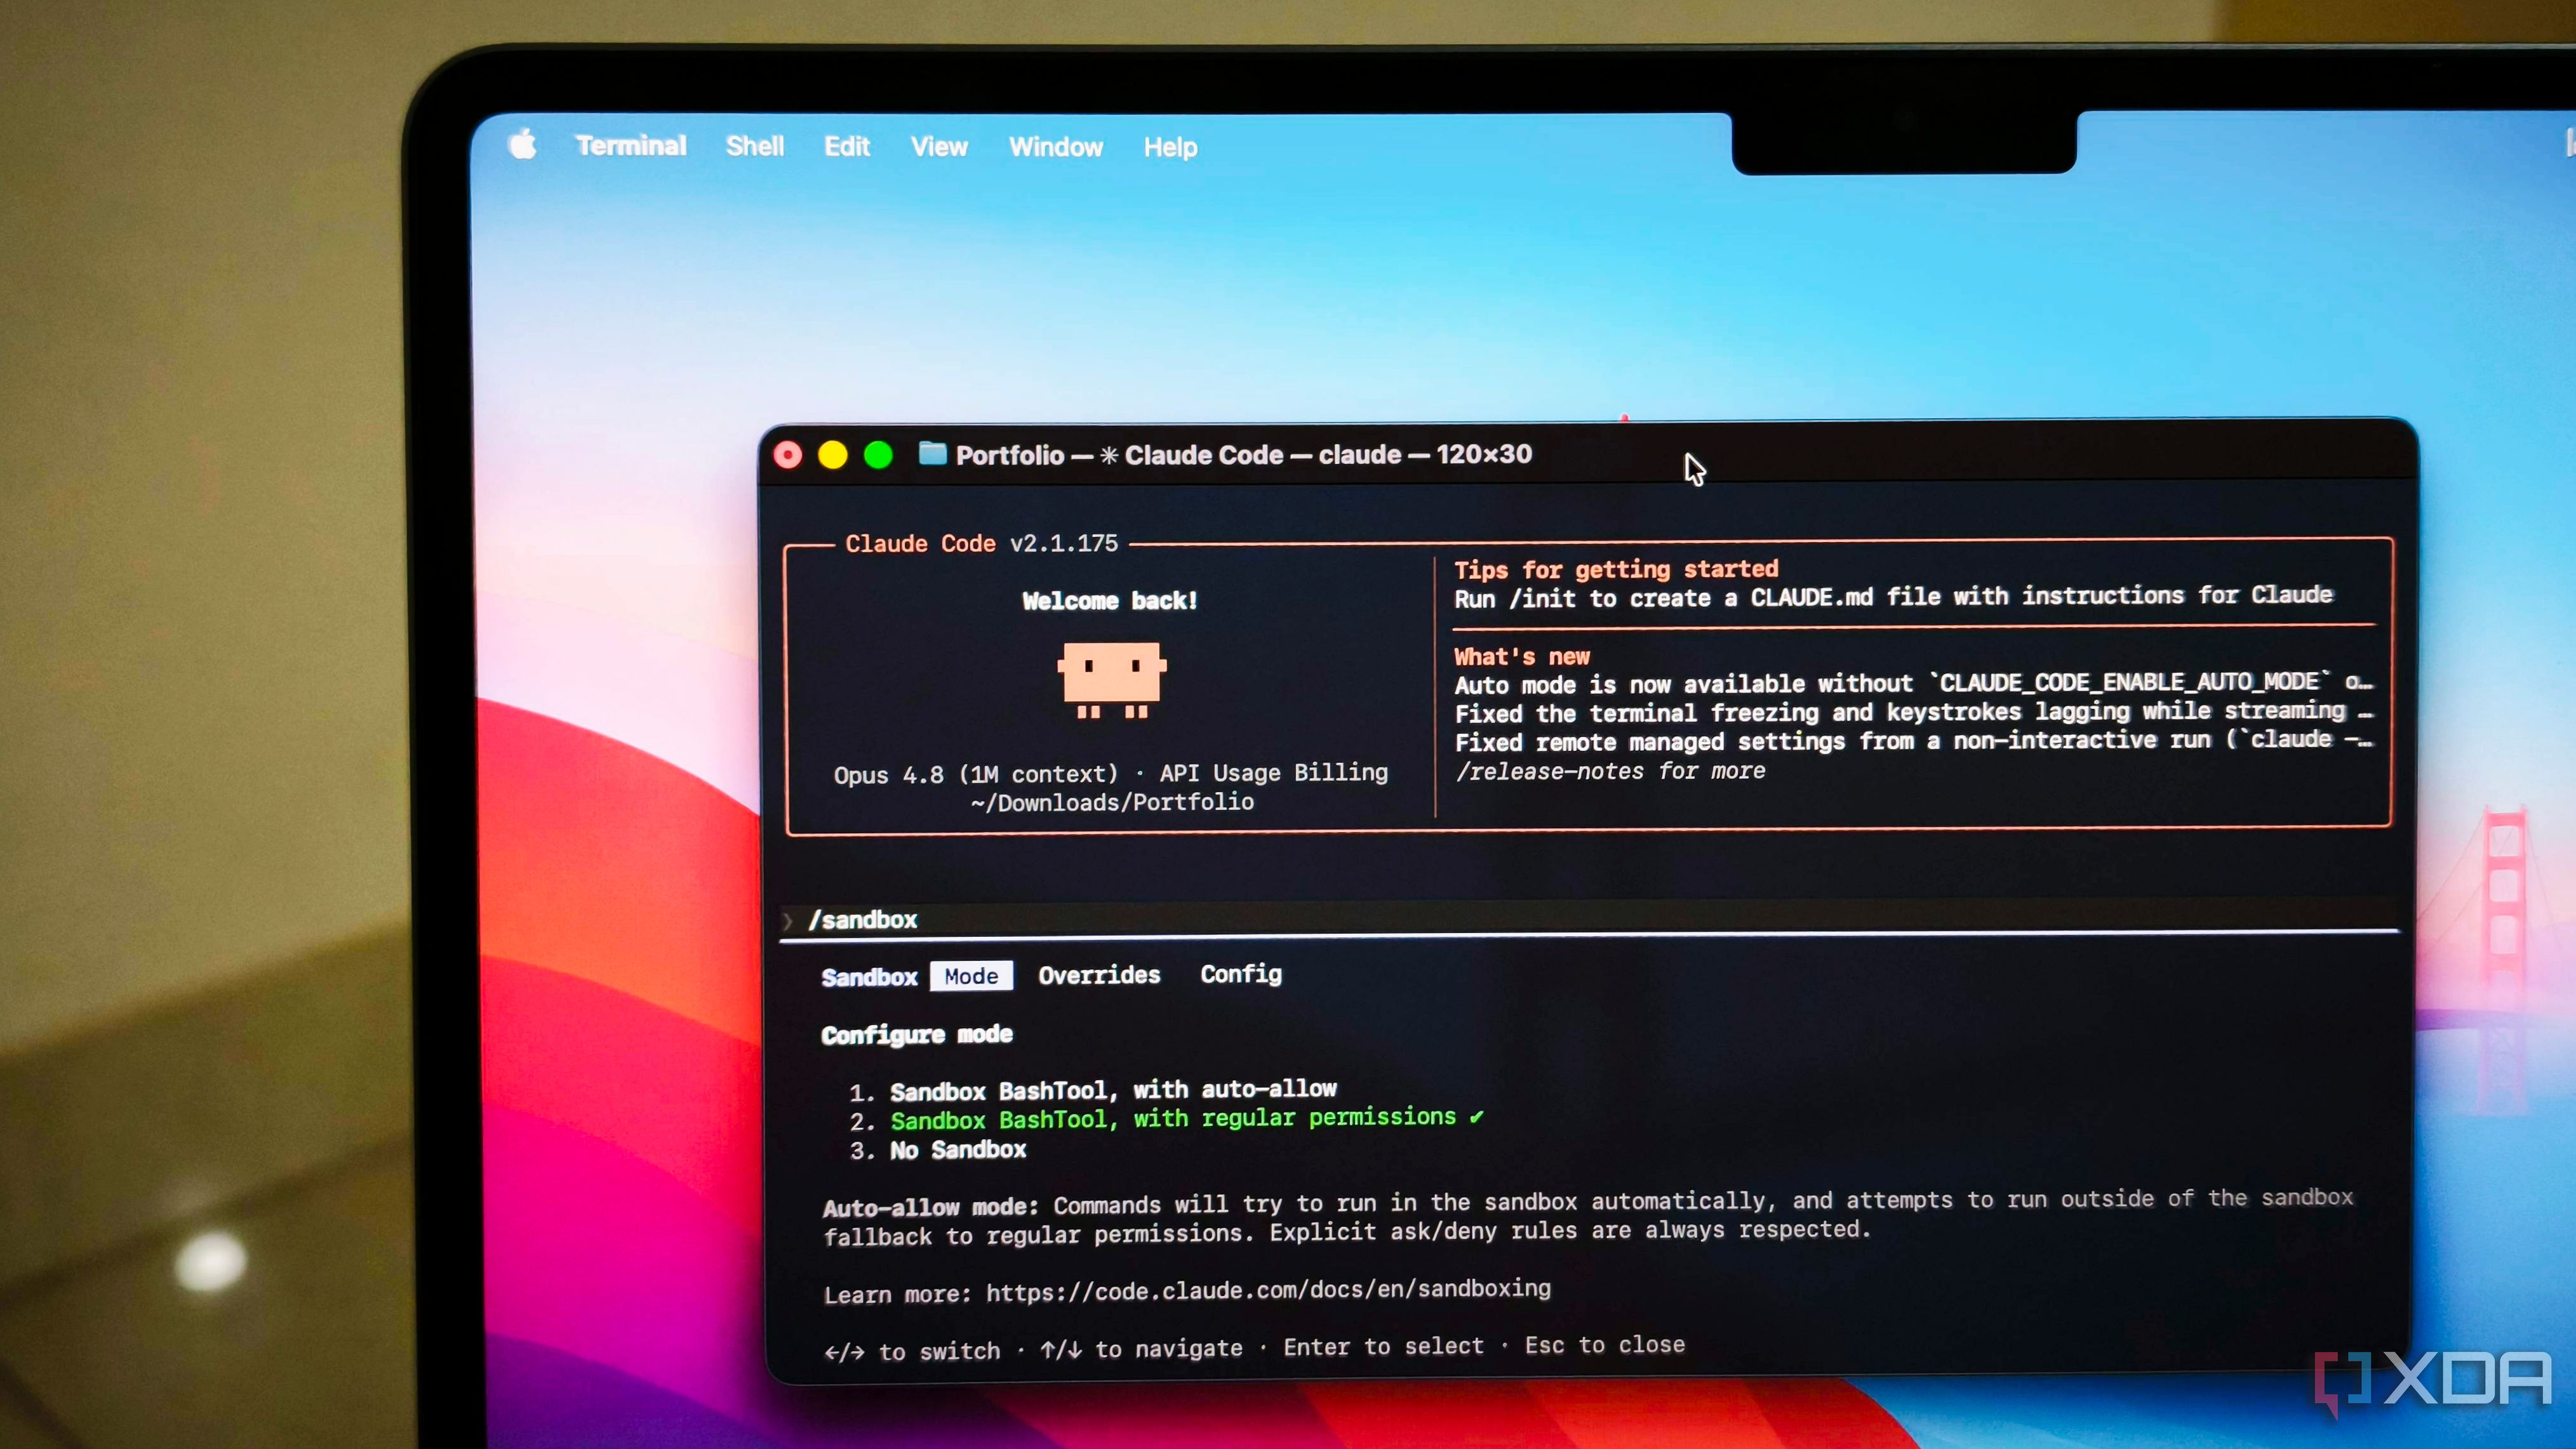Select Sandbox BashTool with regular permissions
The height and width of the screenshot is (1449, 2576).
click(1166, 1118)
